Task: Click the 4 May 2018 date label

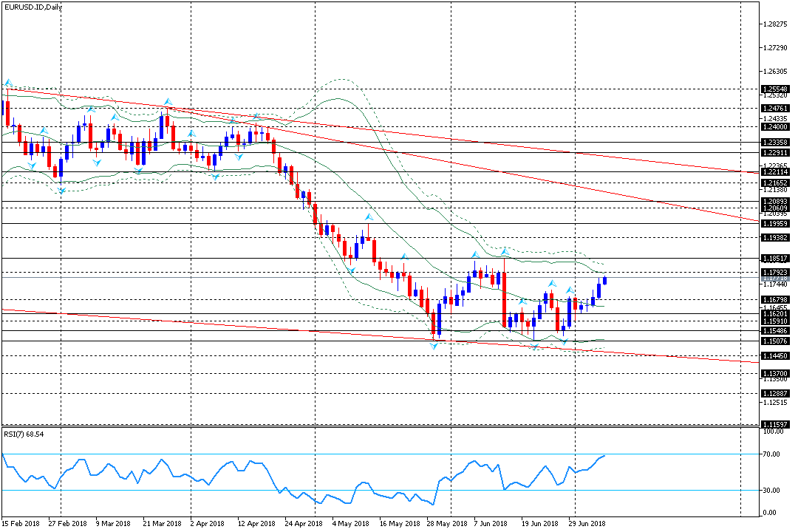Action: pyautogui.click(x=351, y=523)
